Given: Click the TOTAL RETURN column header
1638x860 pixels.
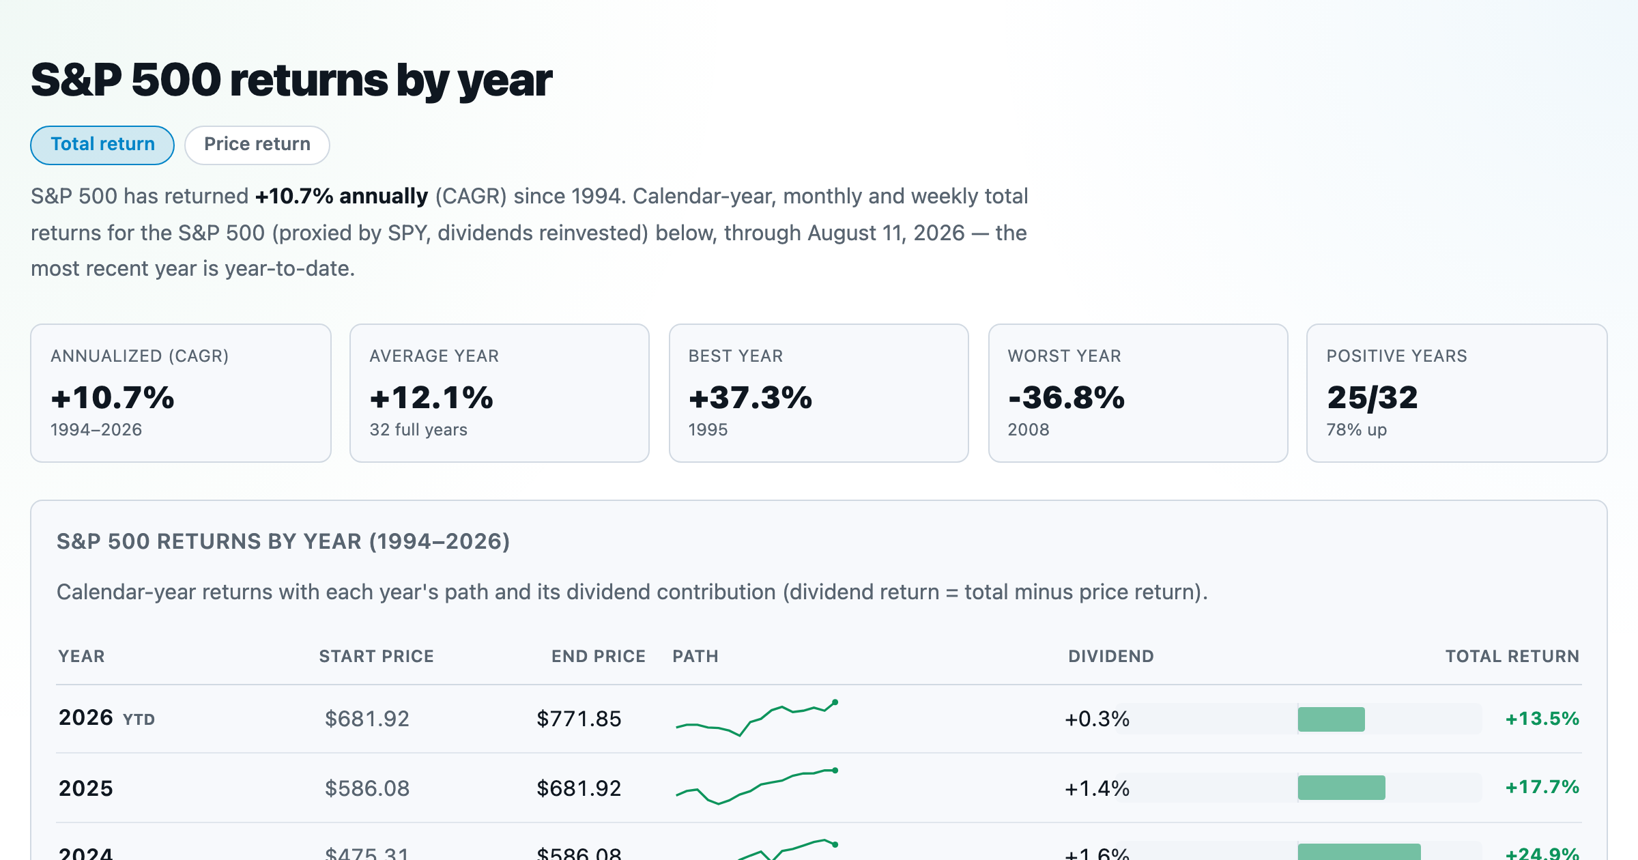Looking at the screenshot, I should tap(1512, 656).
